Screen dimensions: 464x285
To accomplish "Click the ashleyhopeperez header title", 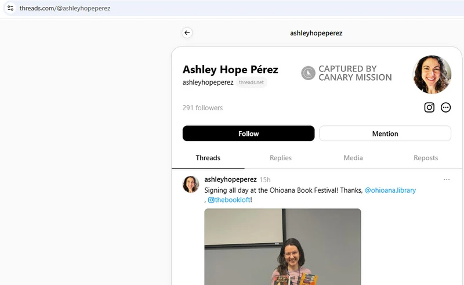I will tap(316, 33).
